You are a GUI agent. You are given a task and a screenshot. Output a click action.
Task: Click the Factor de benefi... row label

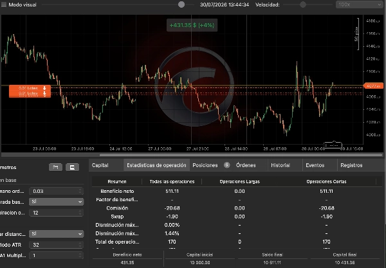117,199
